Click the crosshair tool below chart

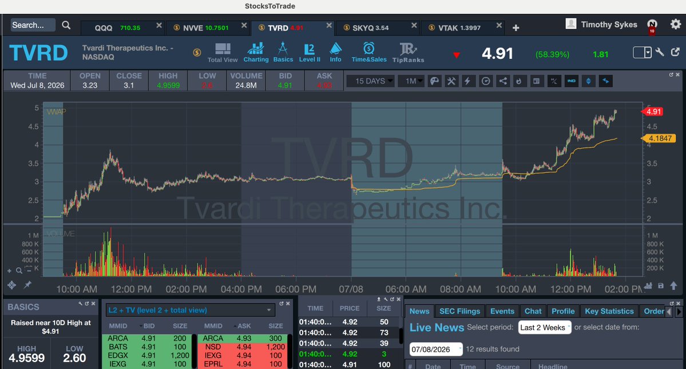point(11,285)
